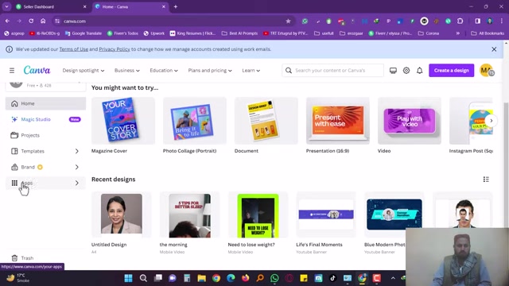Screen dimensions: 509x286
Task: Open Google Translate bookmark
Action: tap(84, 33)
